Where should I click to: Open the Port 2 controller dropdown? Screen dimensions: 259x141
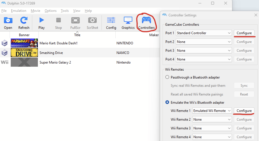pyautogui.click(x=204, y=42)
